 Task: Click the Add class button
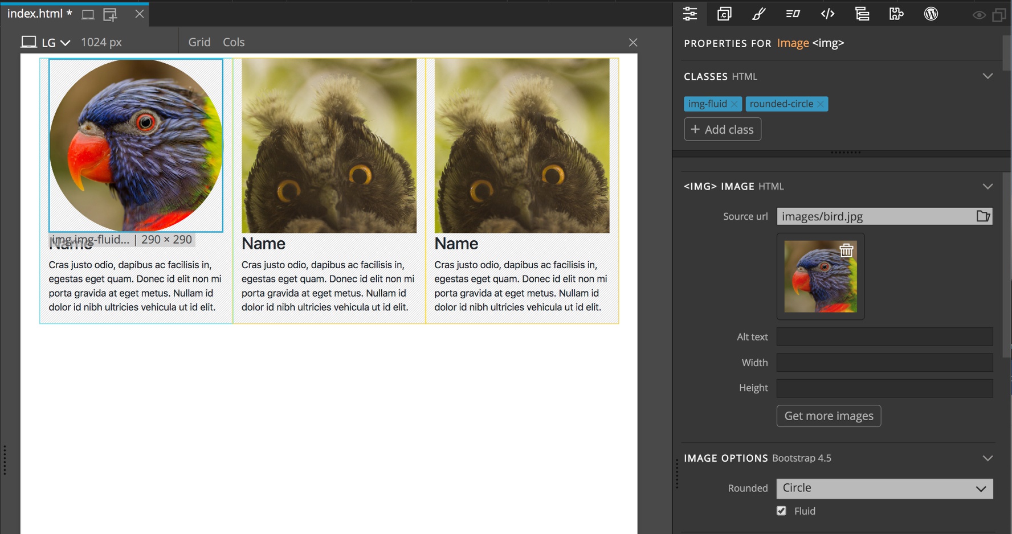tap(723, 129)
